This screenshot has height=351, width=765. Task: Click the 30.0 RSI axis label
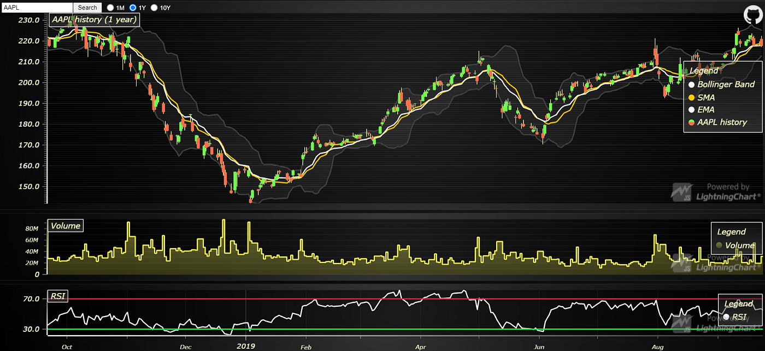tap(31, 329)
